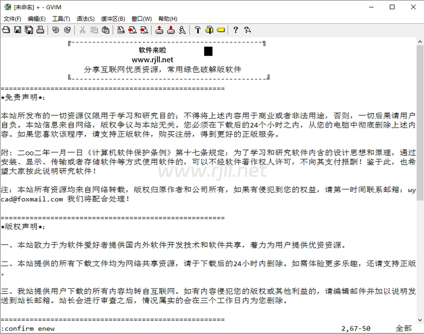Redo the last undone change
This screenshot has width=424, height=334.
(67, 30)
